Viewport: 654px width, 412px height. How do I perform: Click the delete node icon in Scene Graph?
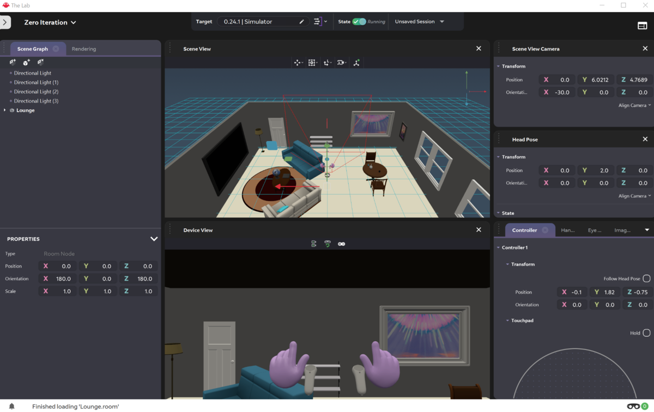40,62
